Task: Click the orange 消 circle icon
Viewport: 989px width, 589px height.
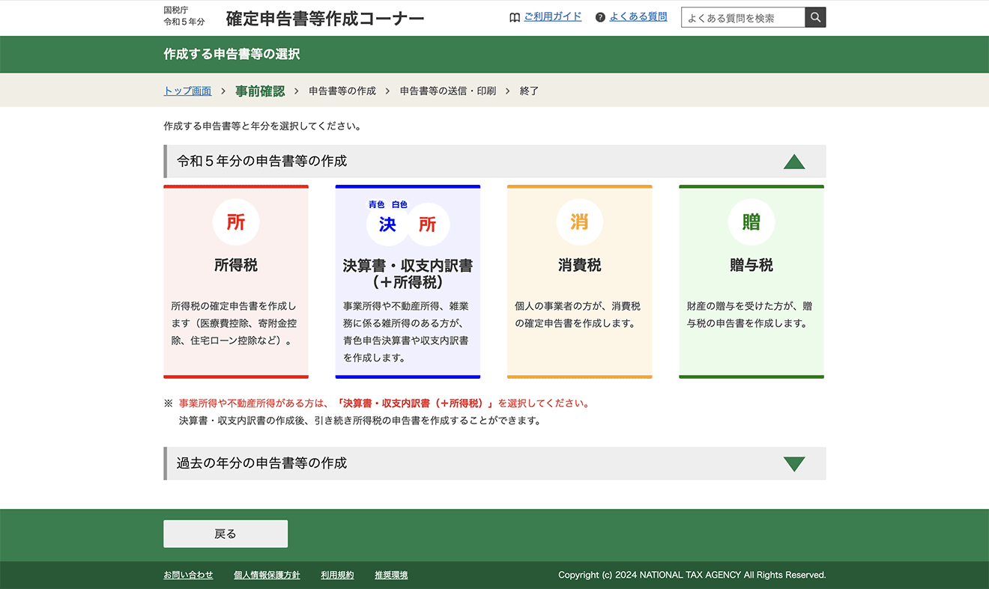Action: coord(579,222)
